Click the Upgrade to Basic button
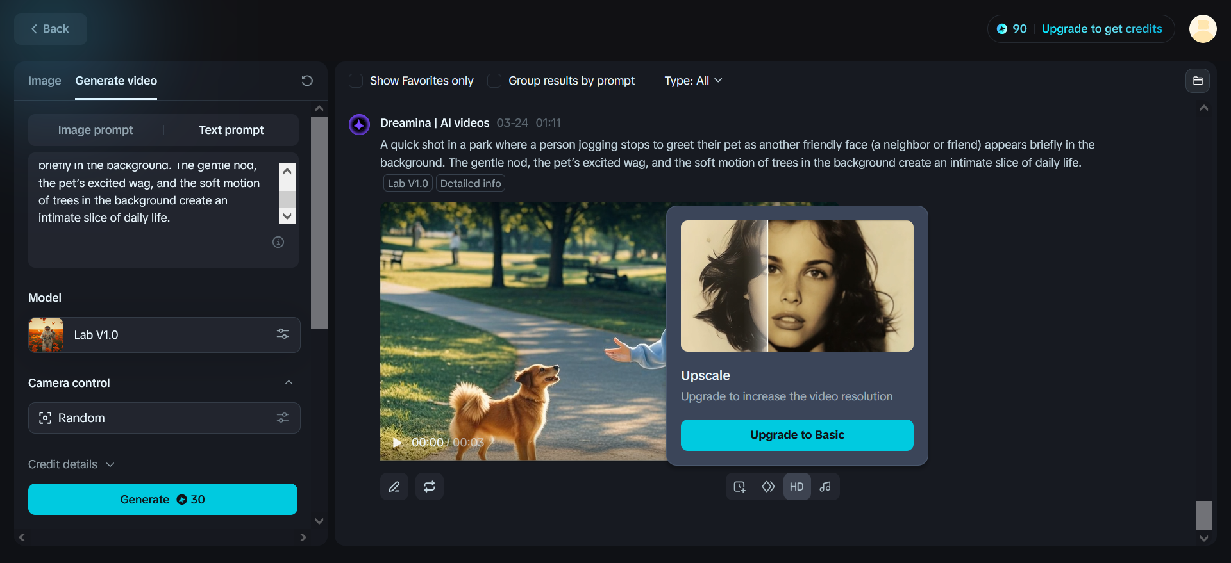Viewport: 1231px width, 563px height. pos(797,435)
